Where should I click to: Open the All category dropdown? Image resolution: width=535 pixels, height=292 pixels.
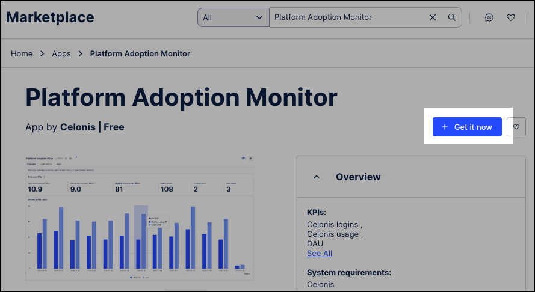coord(233,17)
